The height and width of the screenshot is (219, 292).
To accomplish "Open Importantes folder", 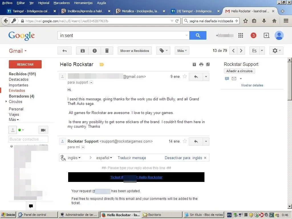I will coord(19,85).
